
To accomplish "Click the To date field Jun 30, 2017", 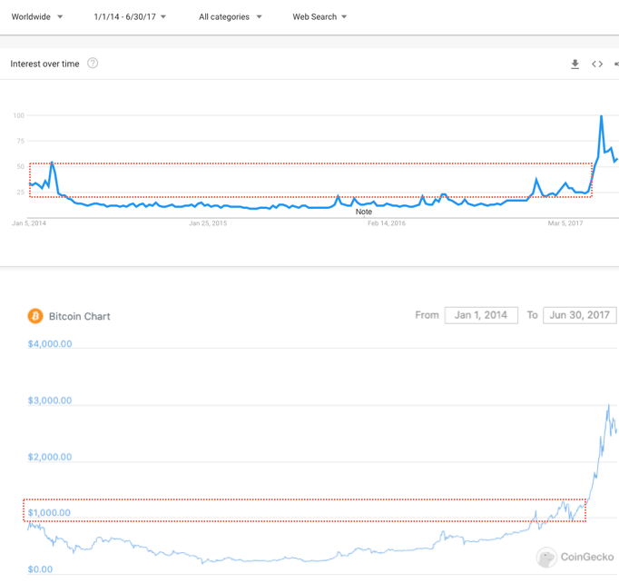I will point(580,315).
